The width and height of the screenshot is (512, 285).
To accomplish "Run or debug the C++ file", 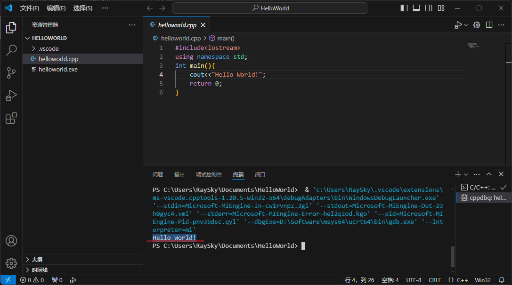I will click(458, 25).
